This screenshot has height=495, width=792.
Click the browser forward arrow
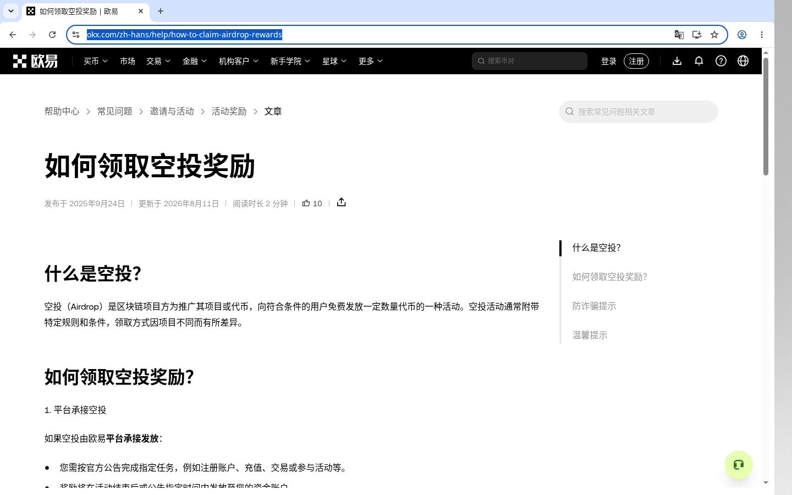coord(32,35)
